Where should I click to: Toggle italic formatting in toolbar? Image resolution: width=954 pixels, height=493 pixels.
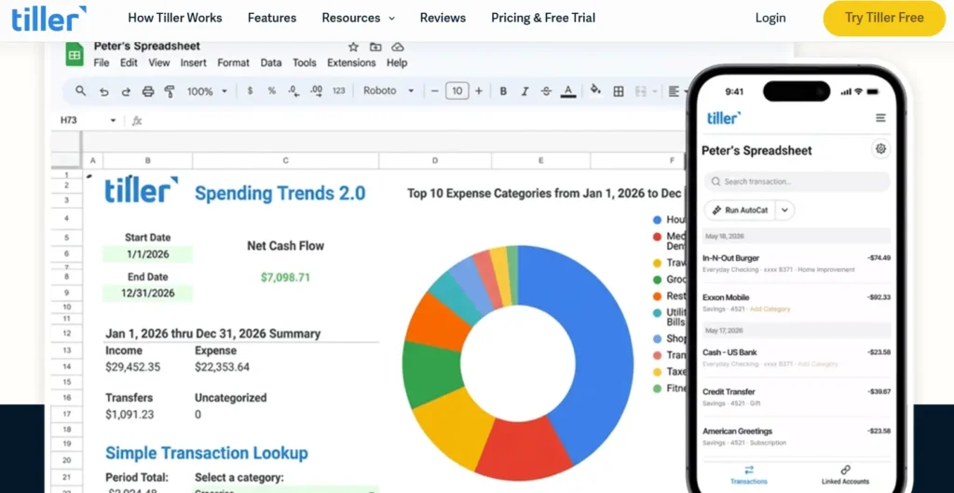[x=525, y=91]
